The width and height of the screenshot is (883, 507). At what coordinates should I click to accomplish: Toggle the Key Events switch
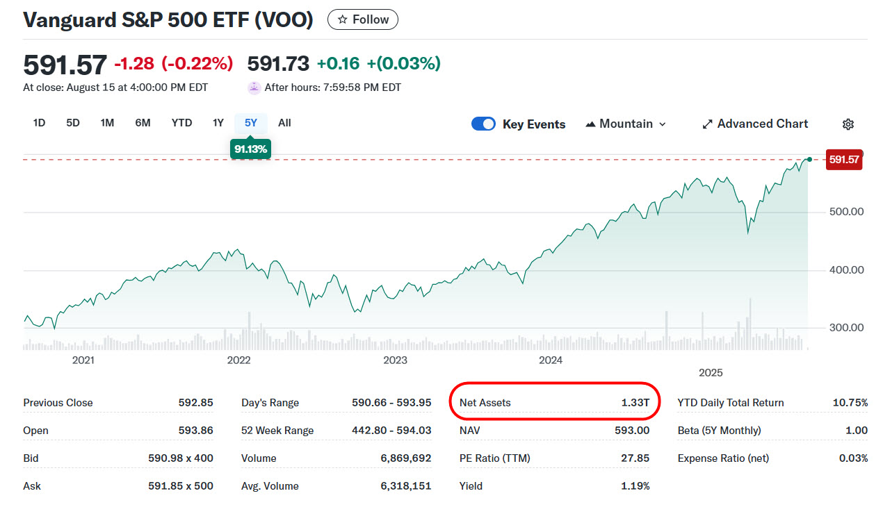[483, 124]
